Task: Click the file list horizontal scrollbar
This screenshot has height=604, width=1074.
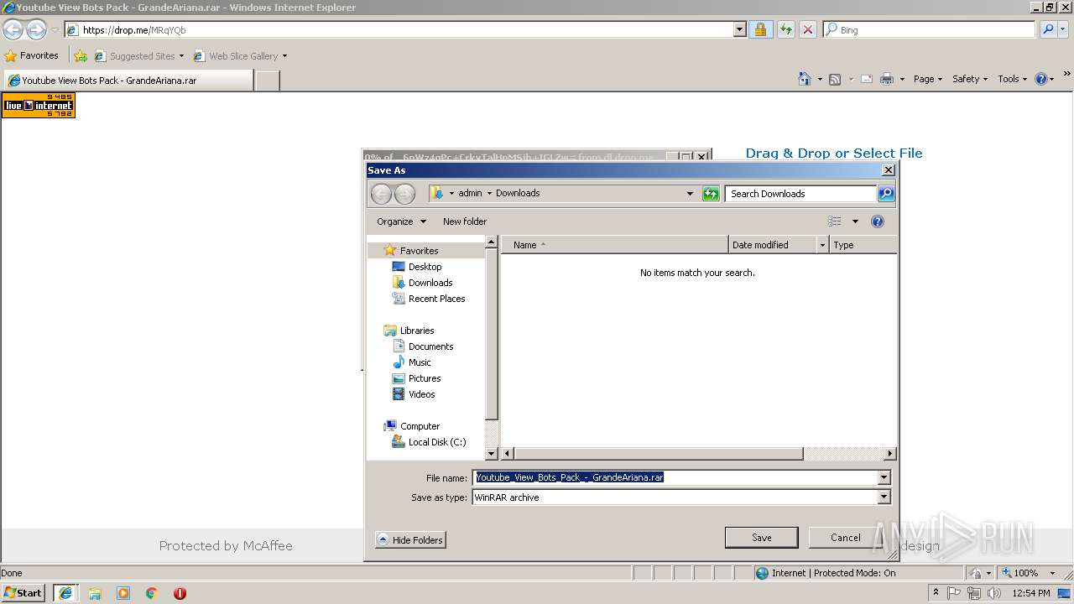Action: 658,454
